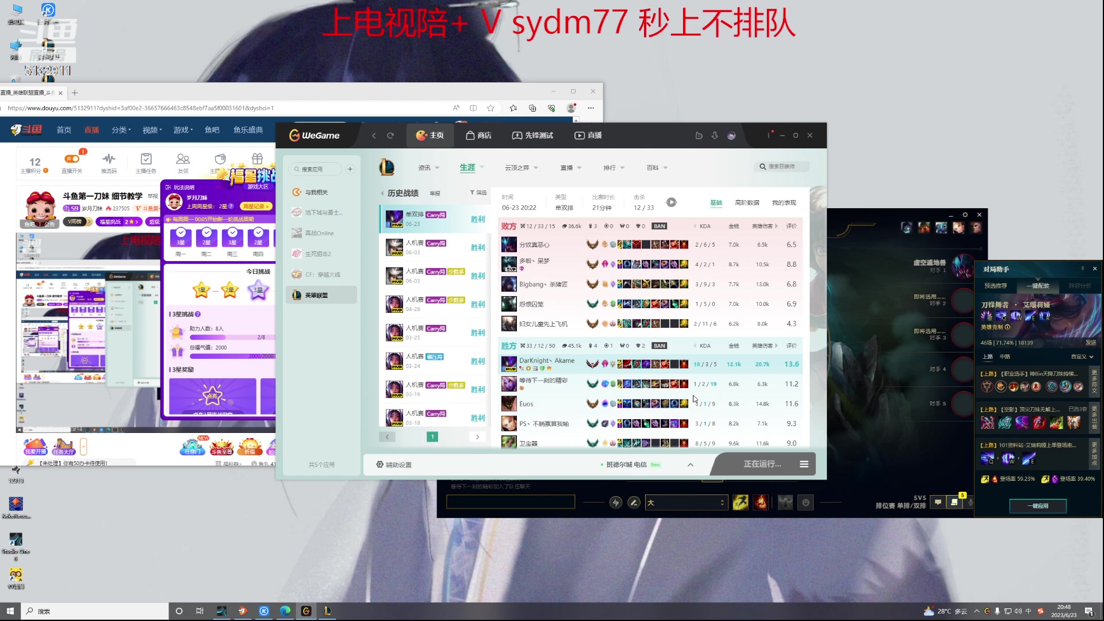
Task: Switch to the 直播 tab in WeGame header
Action: [x=588, y=136]
